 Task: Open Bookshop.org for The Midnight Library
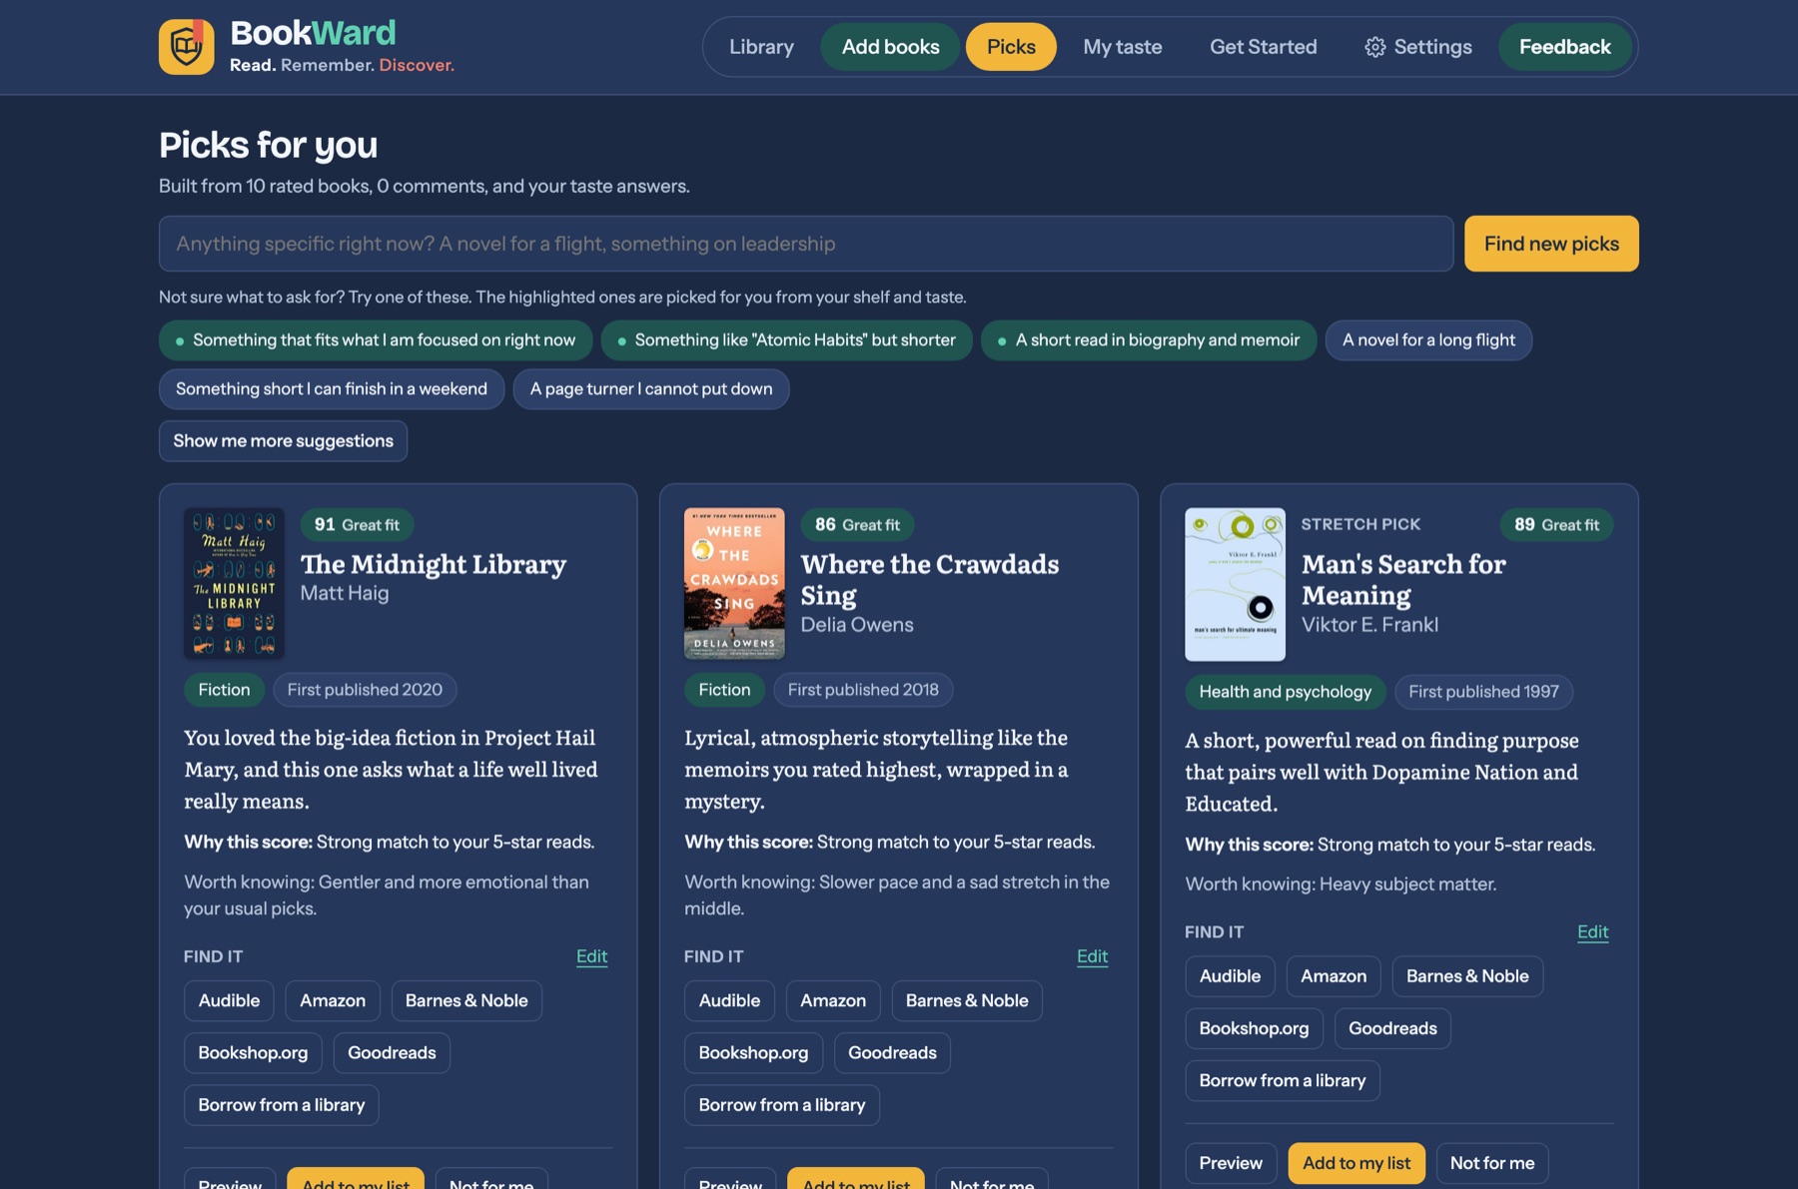253,1053
